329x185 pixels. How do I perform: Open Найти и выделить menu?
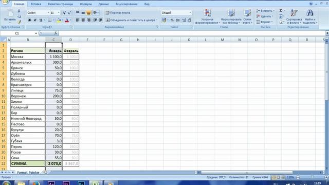[310, 16]
